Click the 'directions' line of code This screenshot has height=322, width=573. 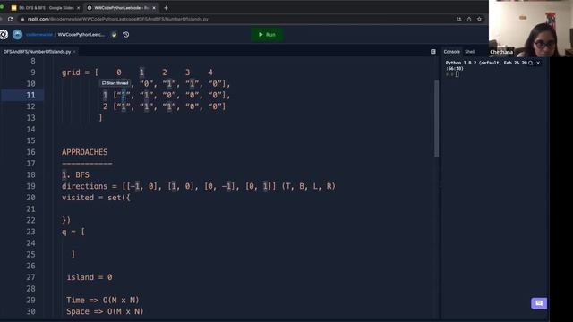point(199,186)
